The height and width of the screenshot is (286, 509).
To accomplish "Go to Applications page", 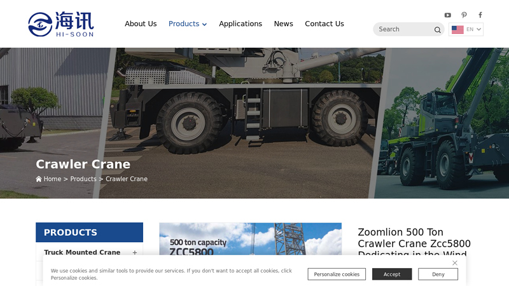I will coord(241,24).
